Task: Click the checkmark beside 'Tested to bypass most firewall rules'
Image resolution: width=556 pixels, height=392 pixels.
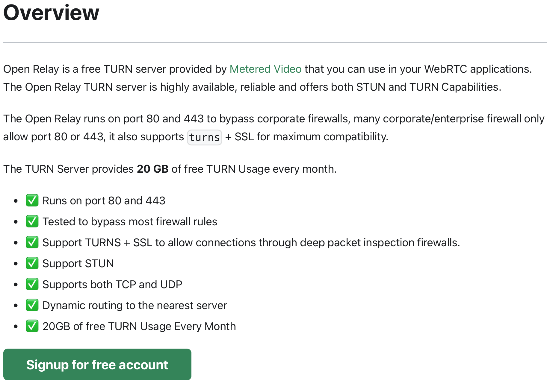Action: 32,221
